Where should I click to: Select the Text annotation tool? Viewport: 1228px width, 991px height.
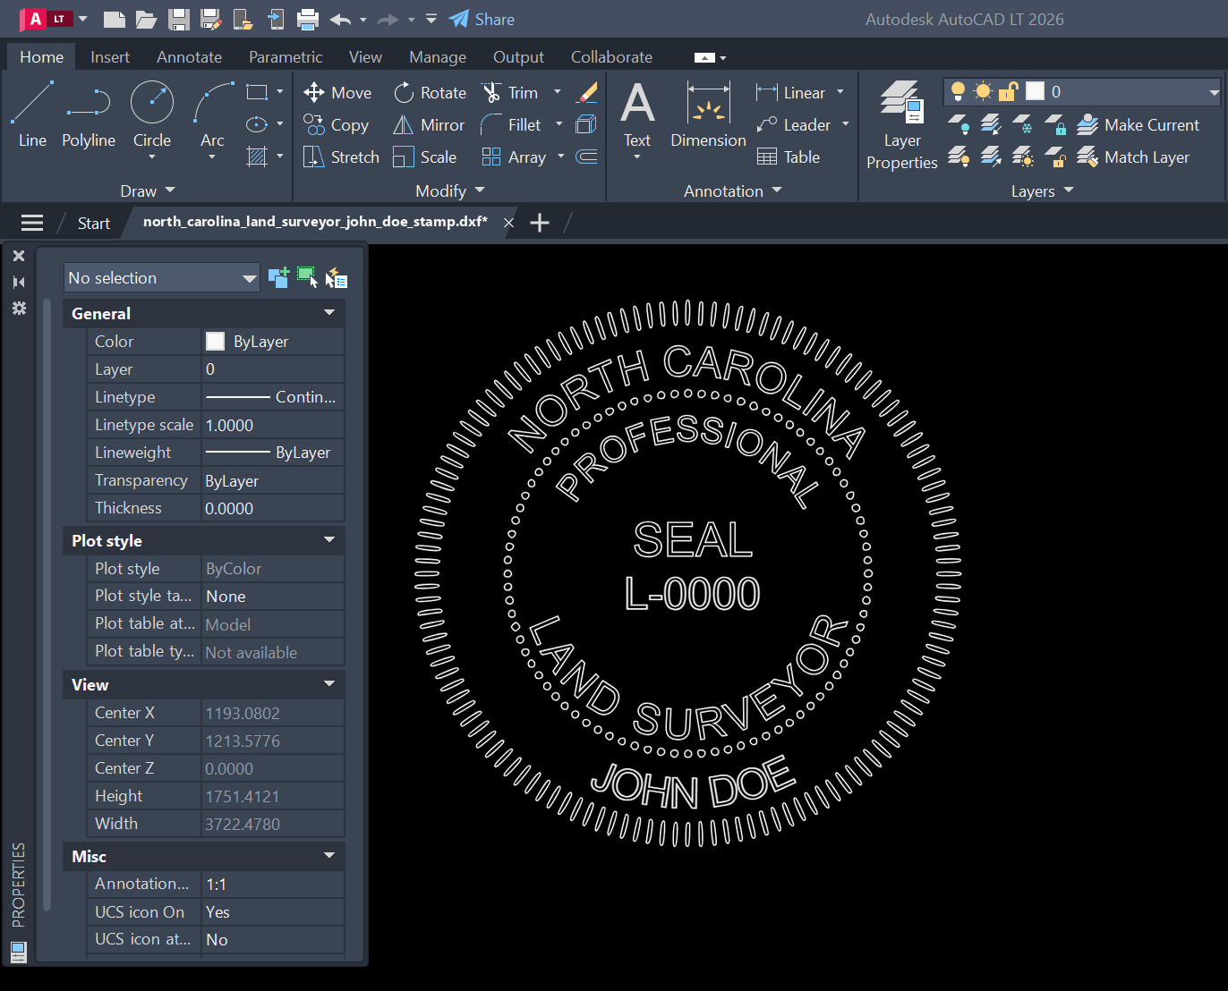[637, 114]
